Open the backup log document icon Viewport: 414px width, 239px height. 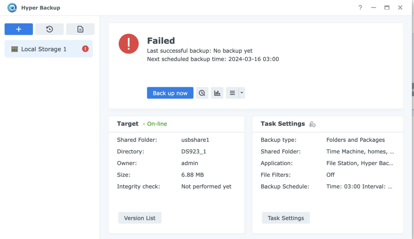click(80, 29)
